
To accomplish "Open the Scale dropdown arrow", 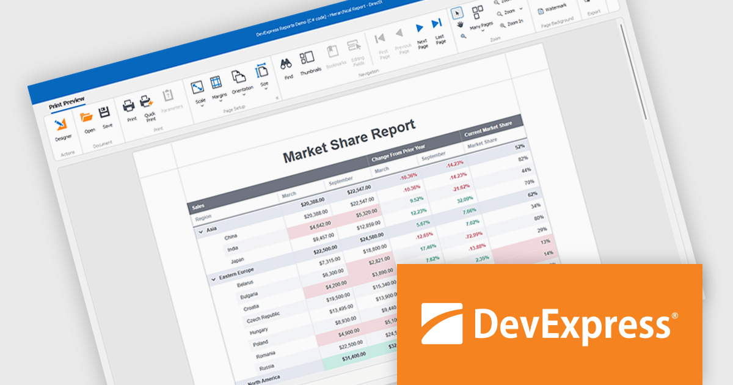I will coord(202,105).
